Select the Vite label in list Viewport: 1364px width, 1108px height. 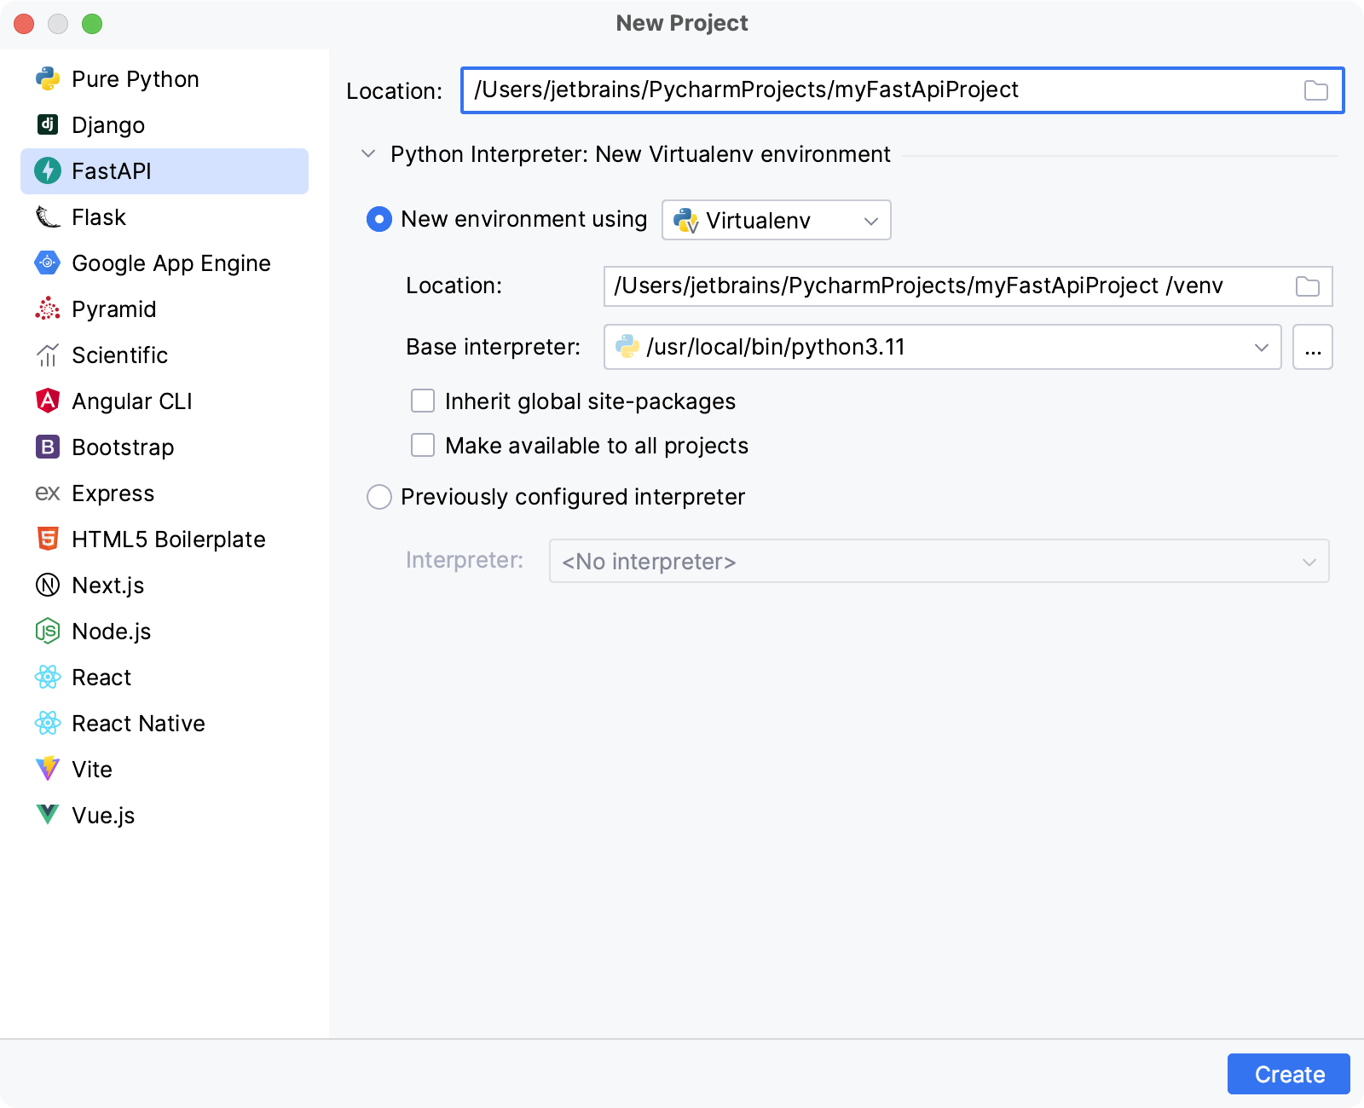(x=92, y=770)
